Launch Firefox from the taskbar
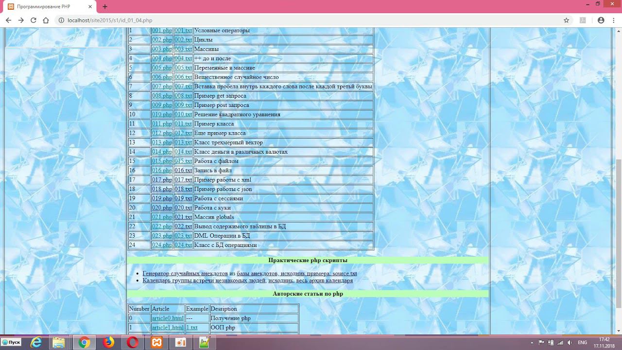Image resolution: width=622 pixels, height=350 pixels. click(108, 343)
